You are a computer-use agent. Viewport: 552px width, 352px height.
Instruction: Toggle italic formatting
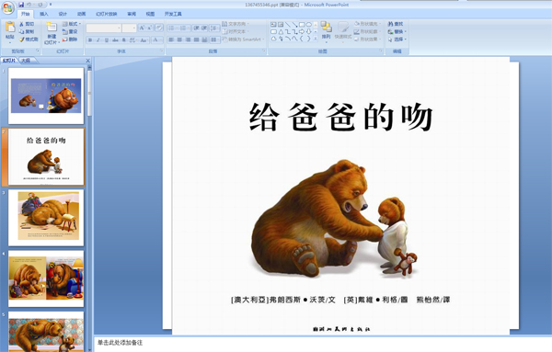[x=98, y=40]
